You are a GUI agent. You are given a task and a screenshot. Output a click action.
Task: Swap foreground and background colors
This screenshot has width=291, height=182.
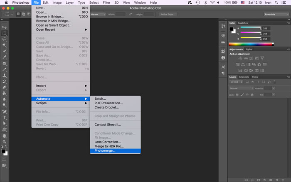point(6,146)
